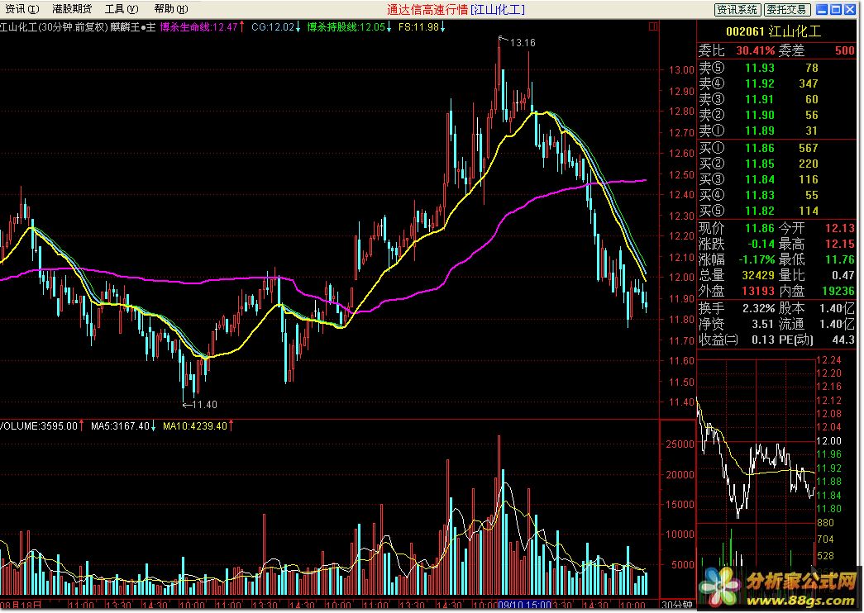This screenshot has width=864, height=613.
Task: Click the 资讯系统 button
Action: [738, 9]
